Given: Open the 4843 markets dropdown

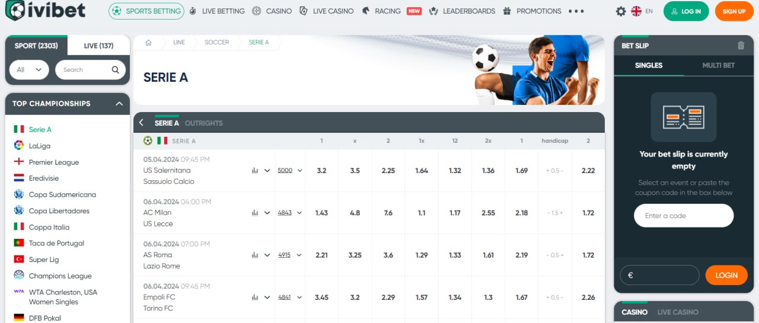Looking at the screenshot, I should click(290, 213).
